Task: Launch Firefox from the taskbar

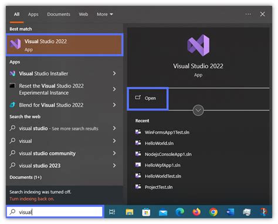Action: coord(196,212)
